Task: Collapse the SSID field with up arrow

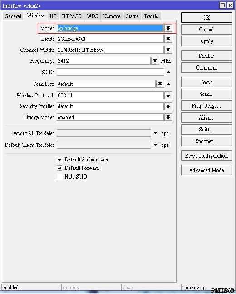Action: coord(168,72)
